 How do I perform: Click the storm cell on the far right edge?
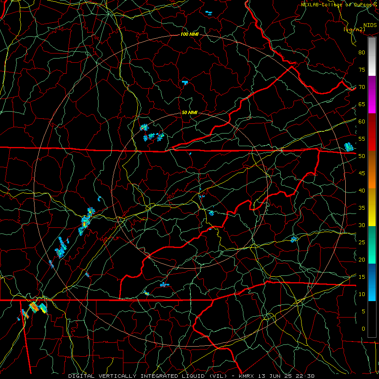click(349, 147)
